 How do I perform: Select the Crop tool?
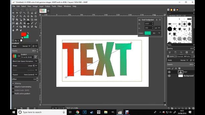point(36,16)
